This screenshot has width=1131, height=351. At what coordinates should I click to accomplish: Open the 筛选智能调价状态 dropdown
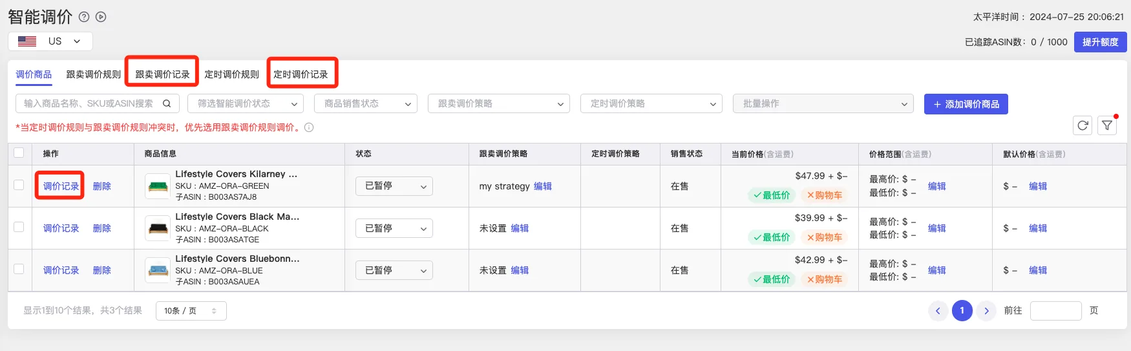click(246, 103)
